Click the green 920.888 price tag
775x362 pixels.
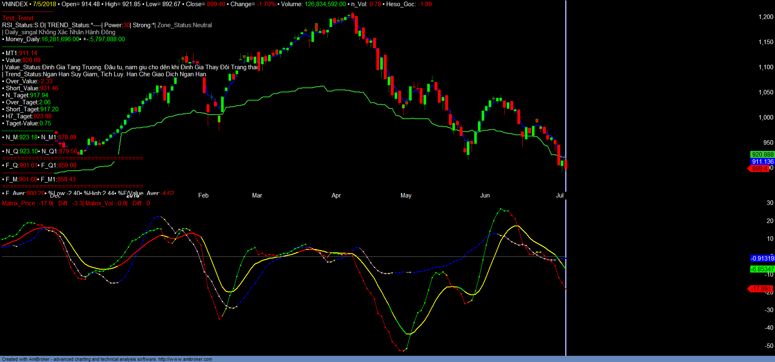pyautogui.click(x=762, y=155)
